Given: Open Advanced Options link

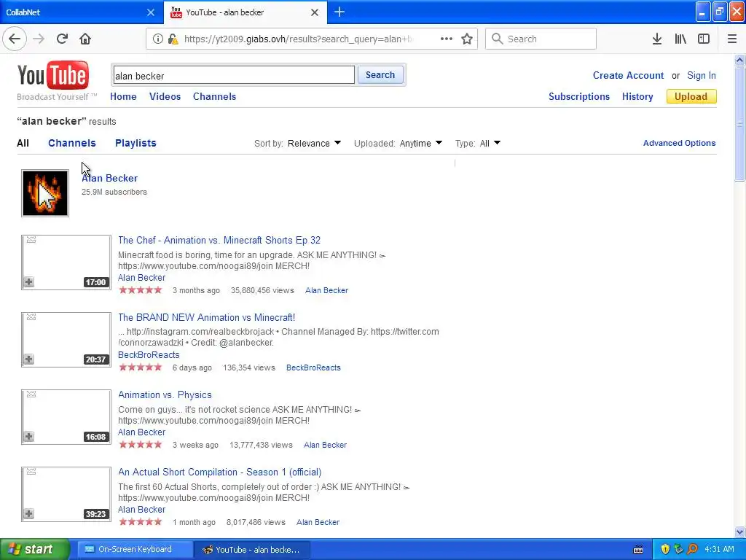Looking at the screenshot, I should tap(680, 144).
